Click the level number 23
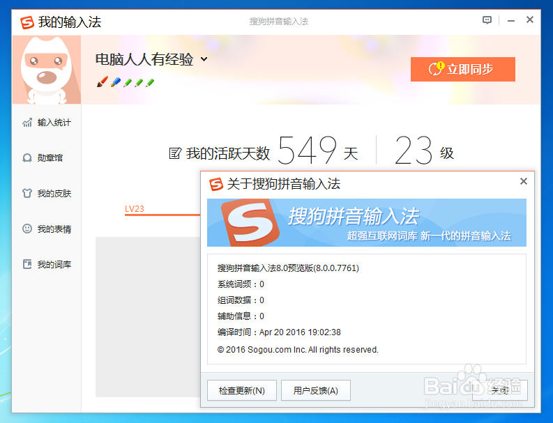 tap(414, 150)
